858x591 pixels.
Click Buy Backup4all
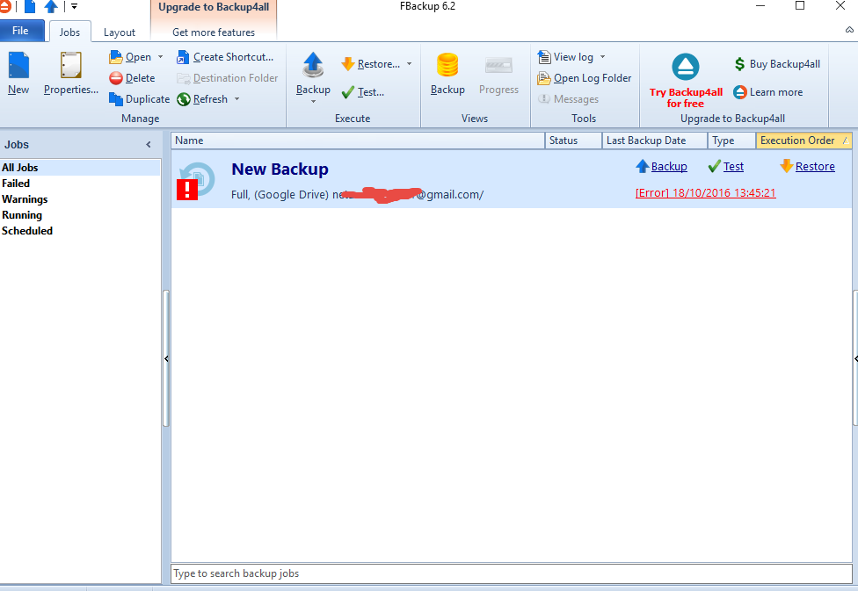[x=777, y=64]
